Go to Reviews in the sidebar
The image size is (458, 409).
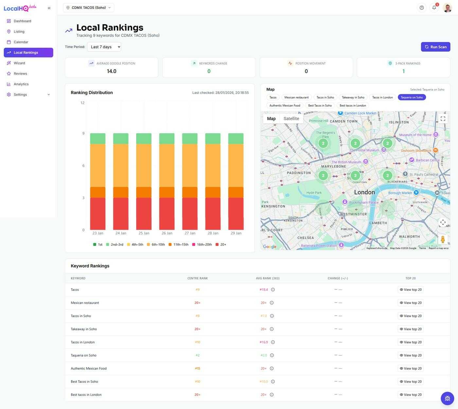[20, 74]
